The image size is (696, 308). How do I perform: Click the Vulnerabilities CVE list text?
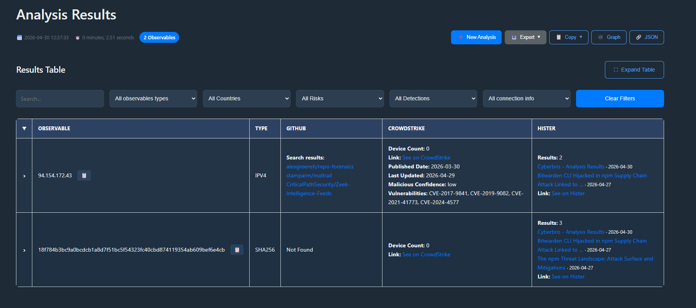click(x=456, y=198)
